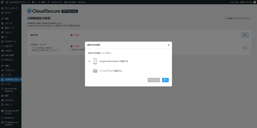The width and height of the screenshot is (257, 128).
Task: Open the メディア sidebar menu
Action: click(8, 23)
